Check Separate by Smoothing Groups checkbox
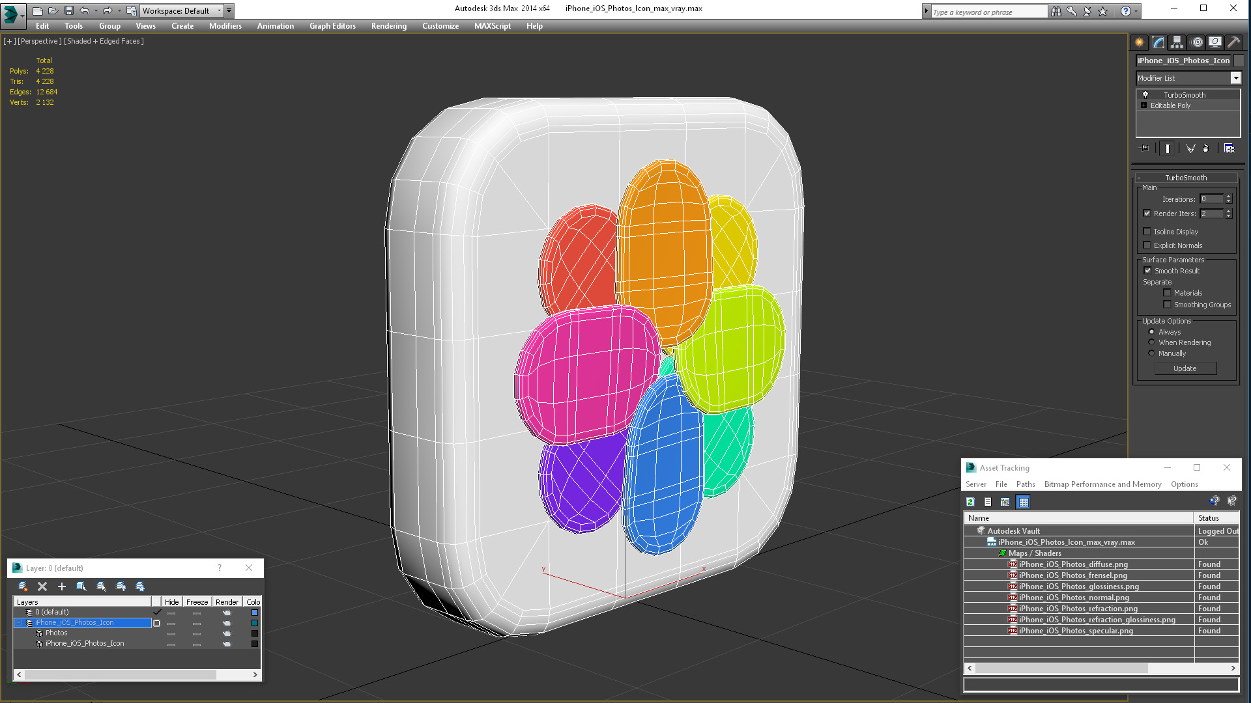The image size is (1251, 703). tap(1167, 305)
